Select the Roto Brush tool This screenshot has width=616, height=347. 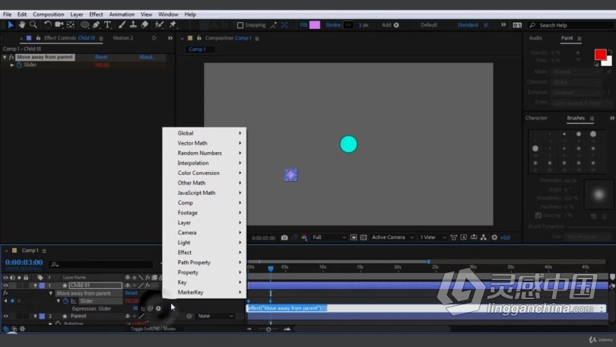[159, 25]
